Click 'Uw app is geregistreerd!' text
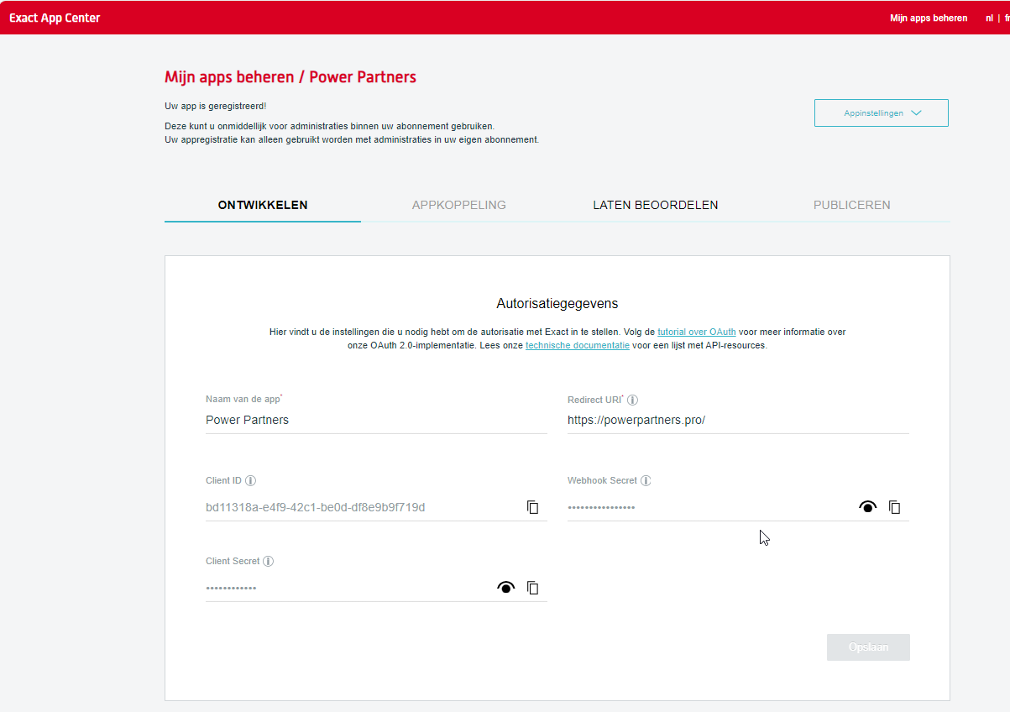Screen dimensions: 1010x712 216,106
